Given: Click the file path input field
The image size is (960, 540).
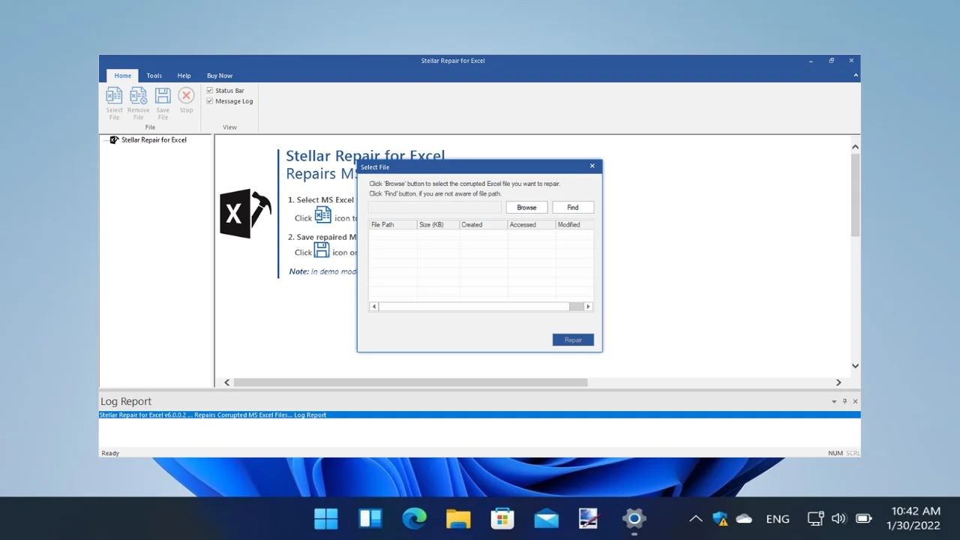Looking at the screenshot, I should [x=434, y=207].
